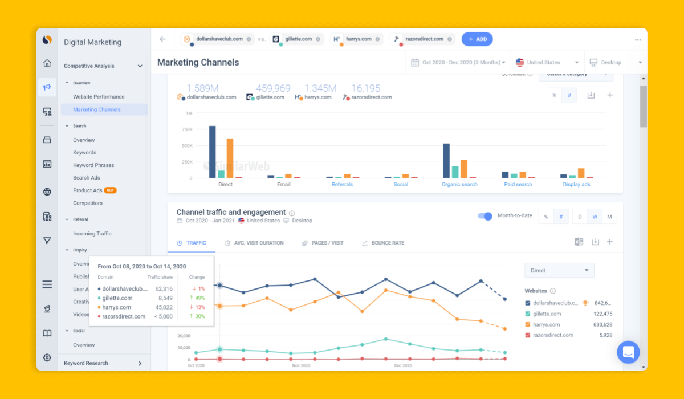Export channel traffic data using the Excel icon
Viewport: 684px width, 399px height.
point(579,242)
